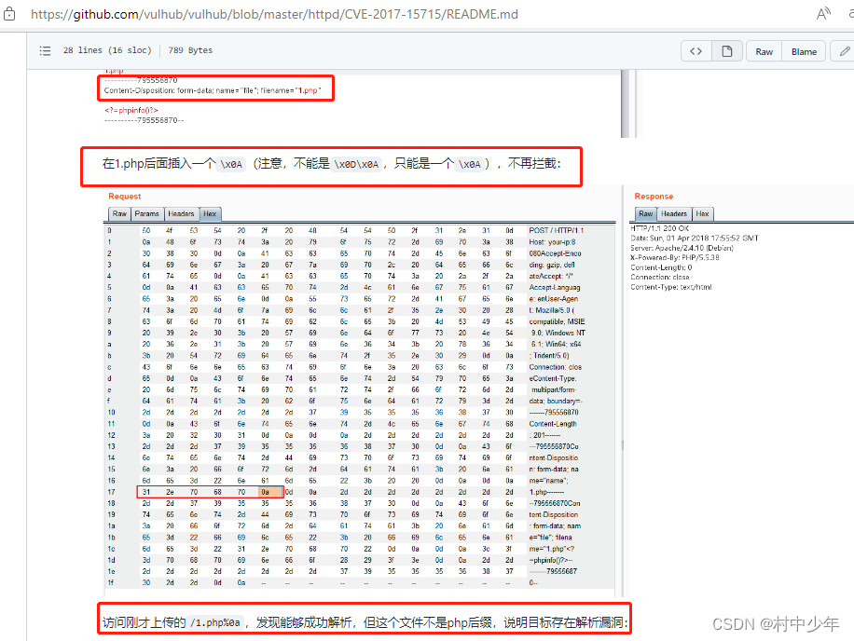This screenshot has height=641, width=854.
Task: Select the Raw tab in Response panel
Action: (646, 214)
